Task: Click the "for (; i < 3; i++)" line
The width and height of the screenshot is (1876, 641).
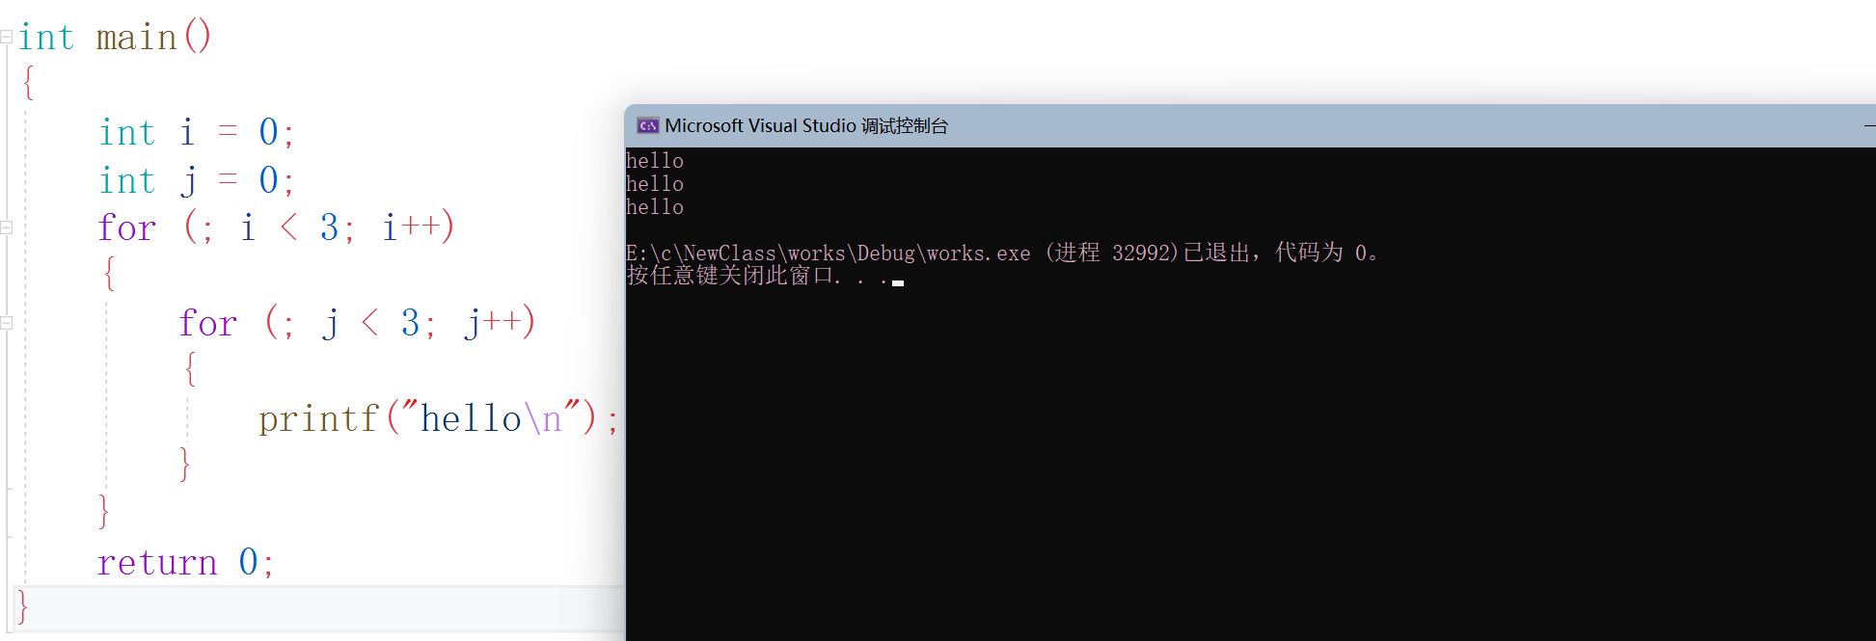Action: click(x=276, y=228)
